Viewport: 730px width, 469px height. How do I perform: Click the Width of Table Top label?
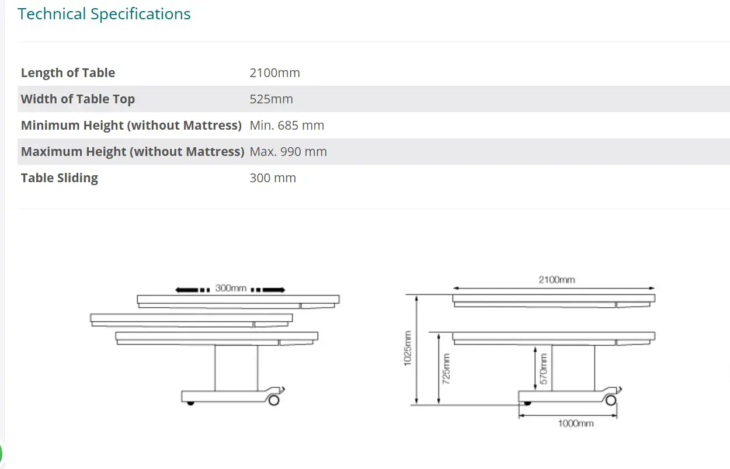click(78, 99)
